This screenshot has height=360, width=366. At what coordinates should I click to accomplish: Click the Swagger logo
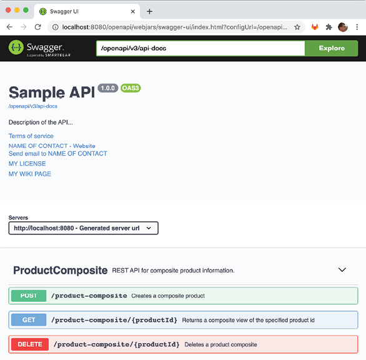coord(39,48)
